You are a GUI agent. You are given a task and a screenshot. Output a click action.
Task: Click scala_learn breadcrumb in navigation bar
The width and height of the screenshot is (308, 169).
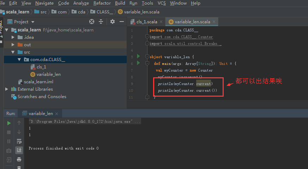coord(15,12)
